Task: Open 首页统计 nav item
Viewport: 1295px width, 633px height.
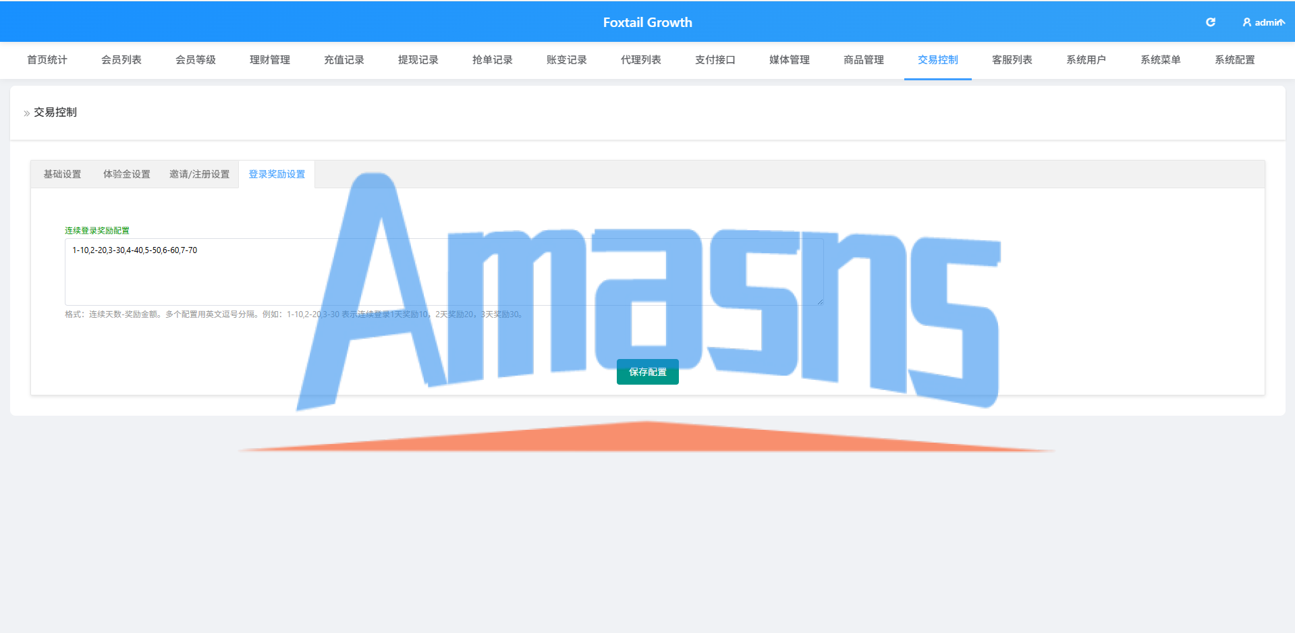Action: pos(47,60)
